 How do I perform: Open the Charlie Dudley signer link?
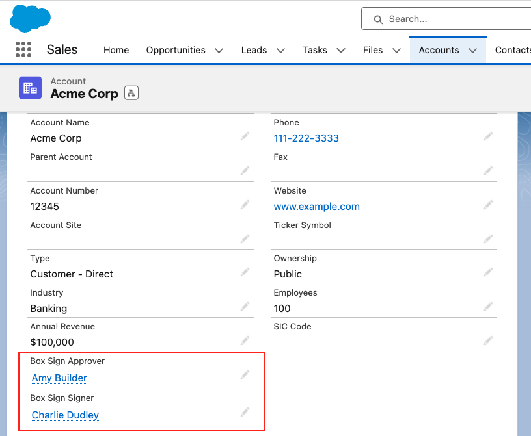pyautogui.click(x=65, y=415)
